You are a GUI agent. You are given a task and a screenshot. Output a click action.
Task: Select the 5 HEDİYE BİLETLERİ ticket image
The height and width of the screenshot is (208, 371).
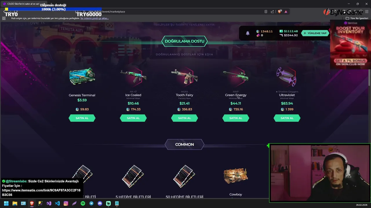(133, 176)
